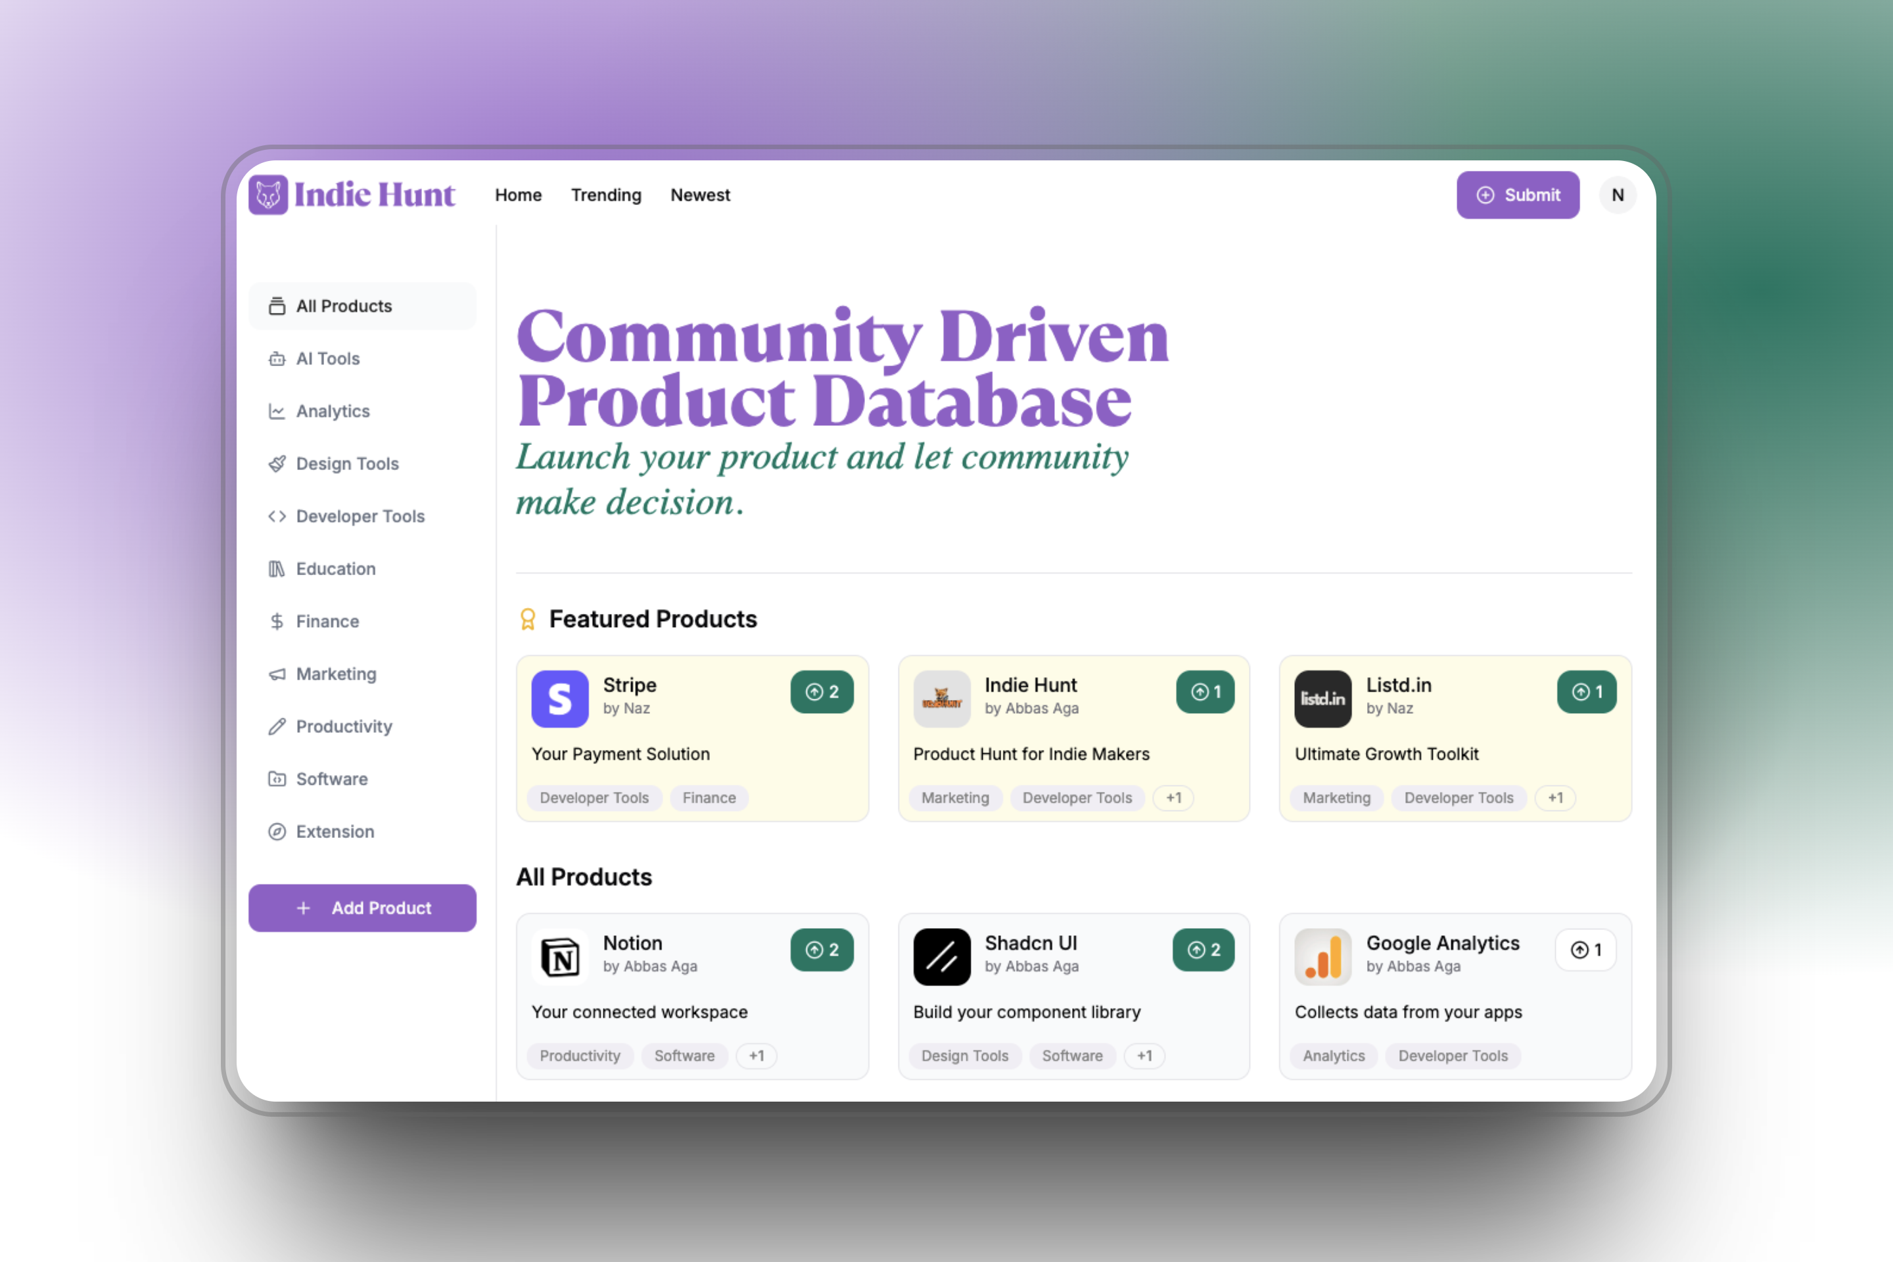Upvote the featured Indie Hunt product
The width and height of the screenshot is (1893, 1262).
pyautogui.click(x=1205, y=692)
